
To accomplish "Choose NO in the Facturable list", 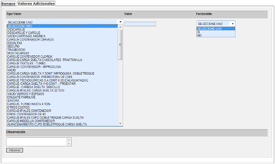I will coord(199,35).
